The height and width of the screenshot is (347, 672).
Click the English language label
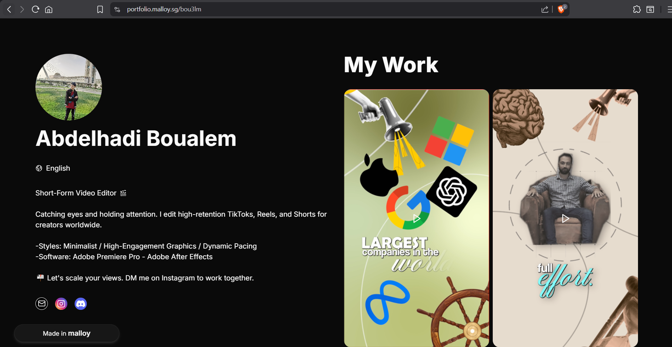pos(58,168)
